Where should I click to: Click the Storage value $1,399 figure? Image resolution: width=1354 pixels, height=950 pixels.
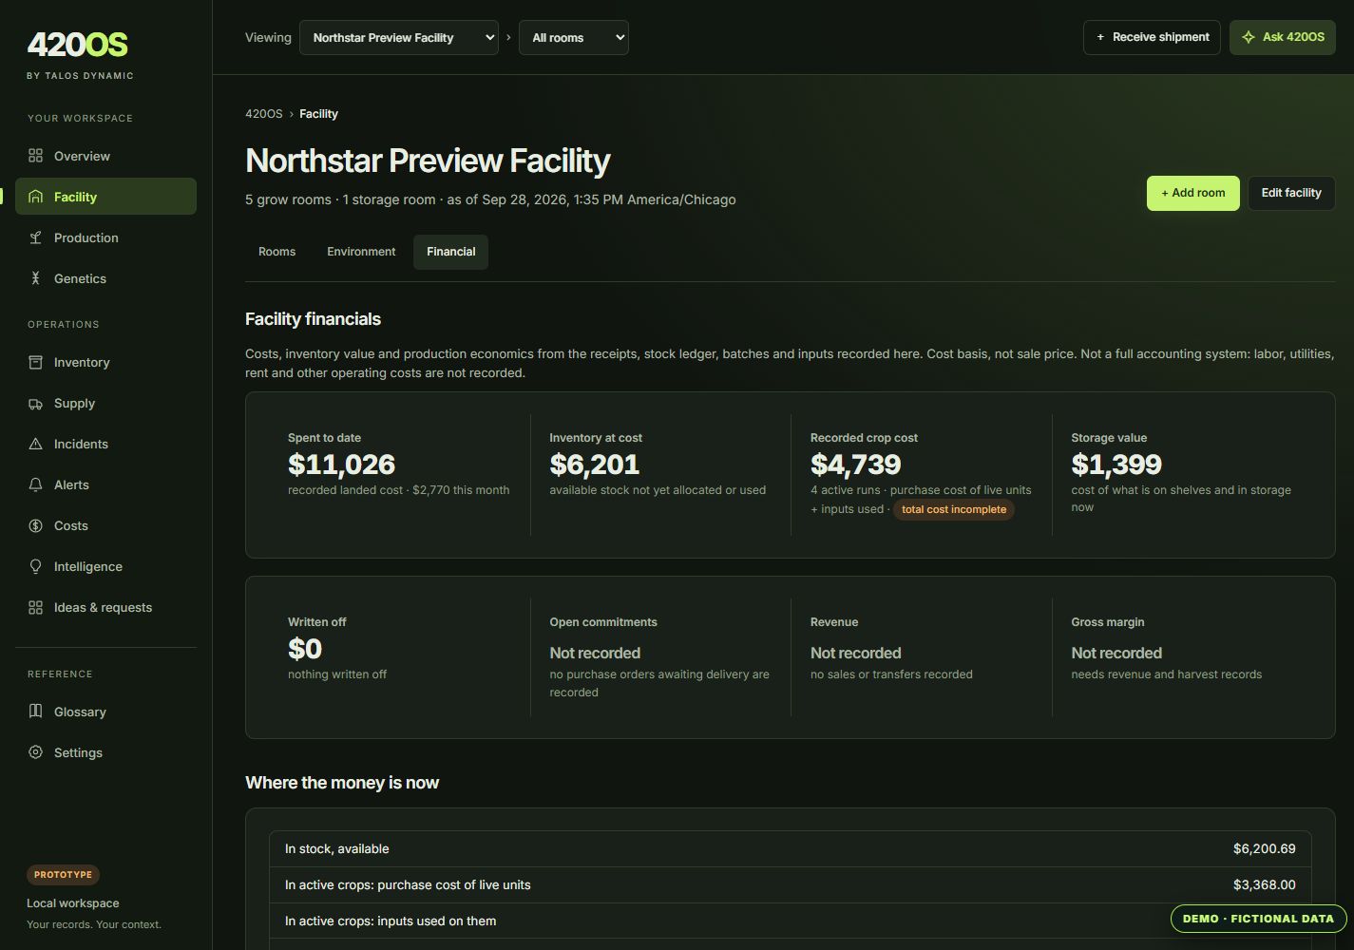pos(1116,465)
